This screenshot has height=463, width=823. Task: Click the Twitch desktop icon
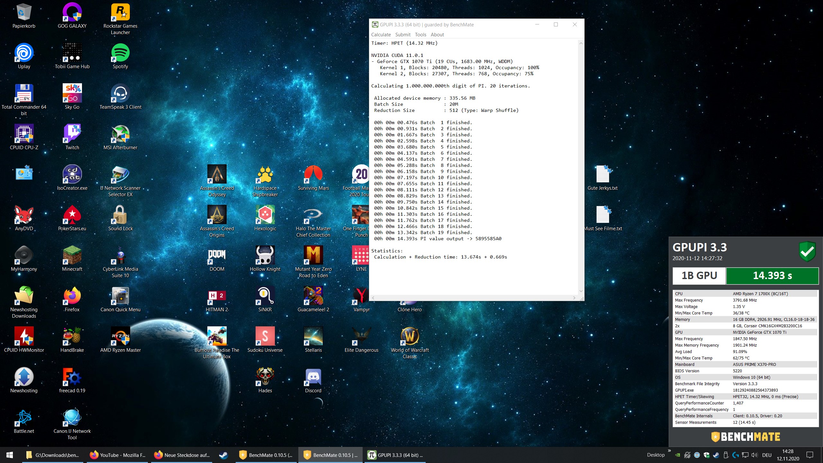click(72, 138)
